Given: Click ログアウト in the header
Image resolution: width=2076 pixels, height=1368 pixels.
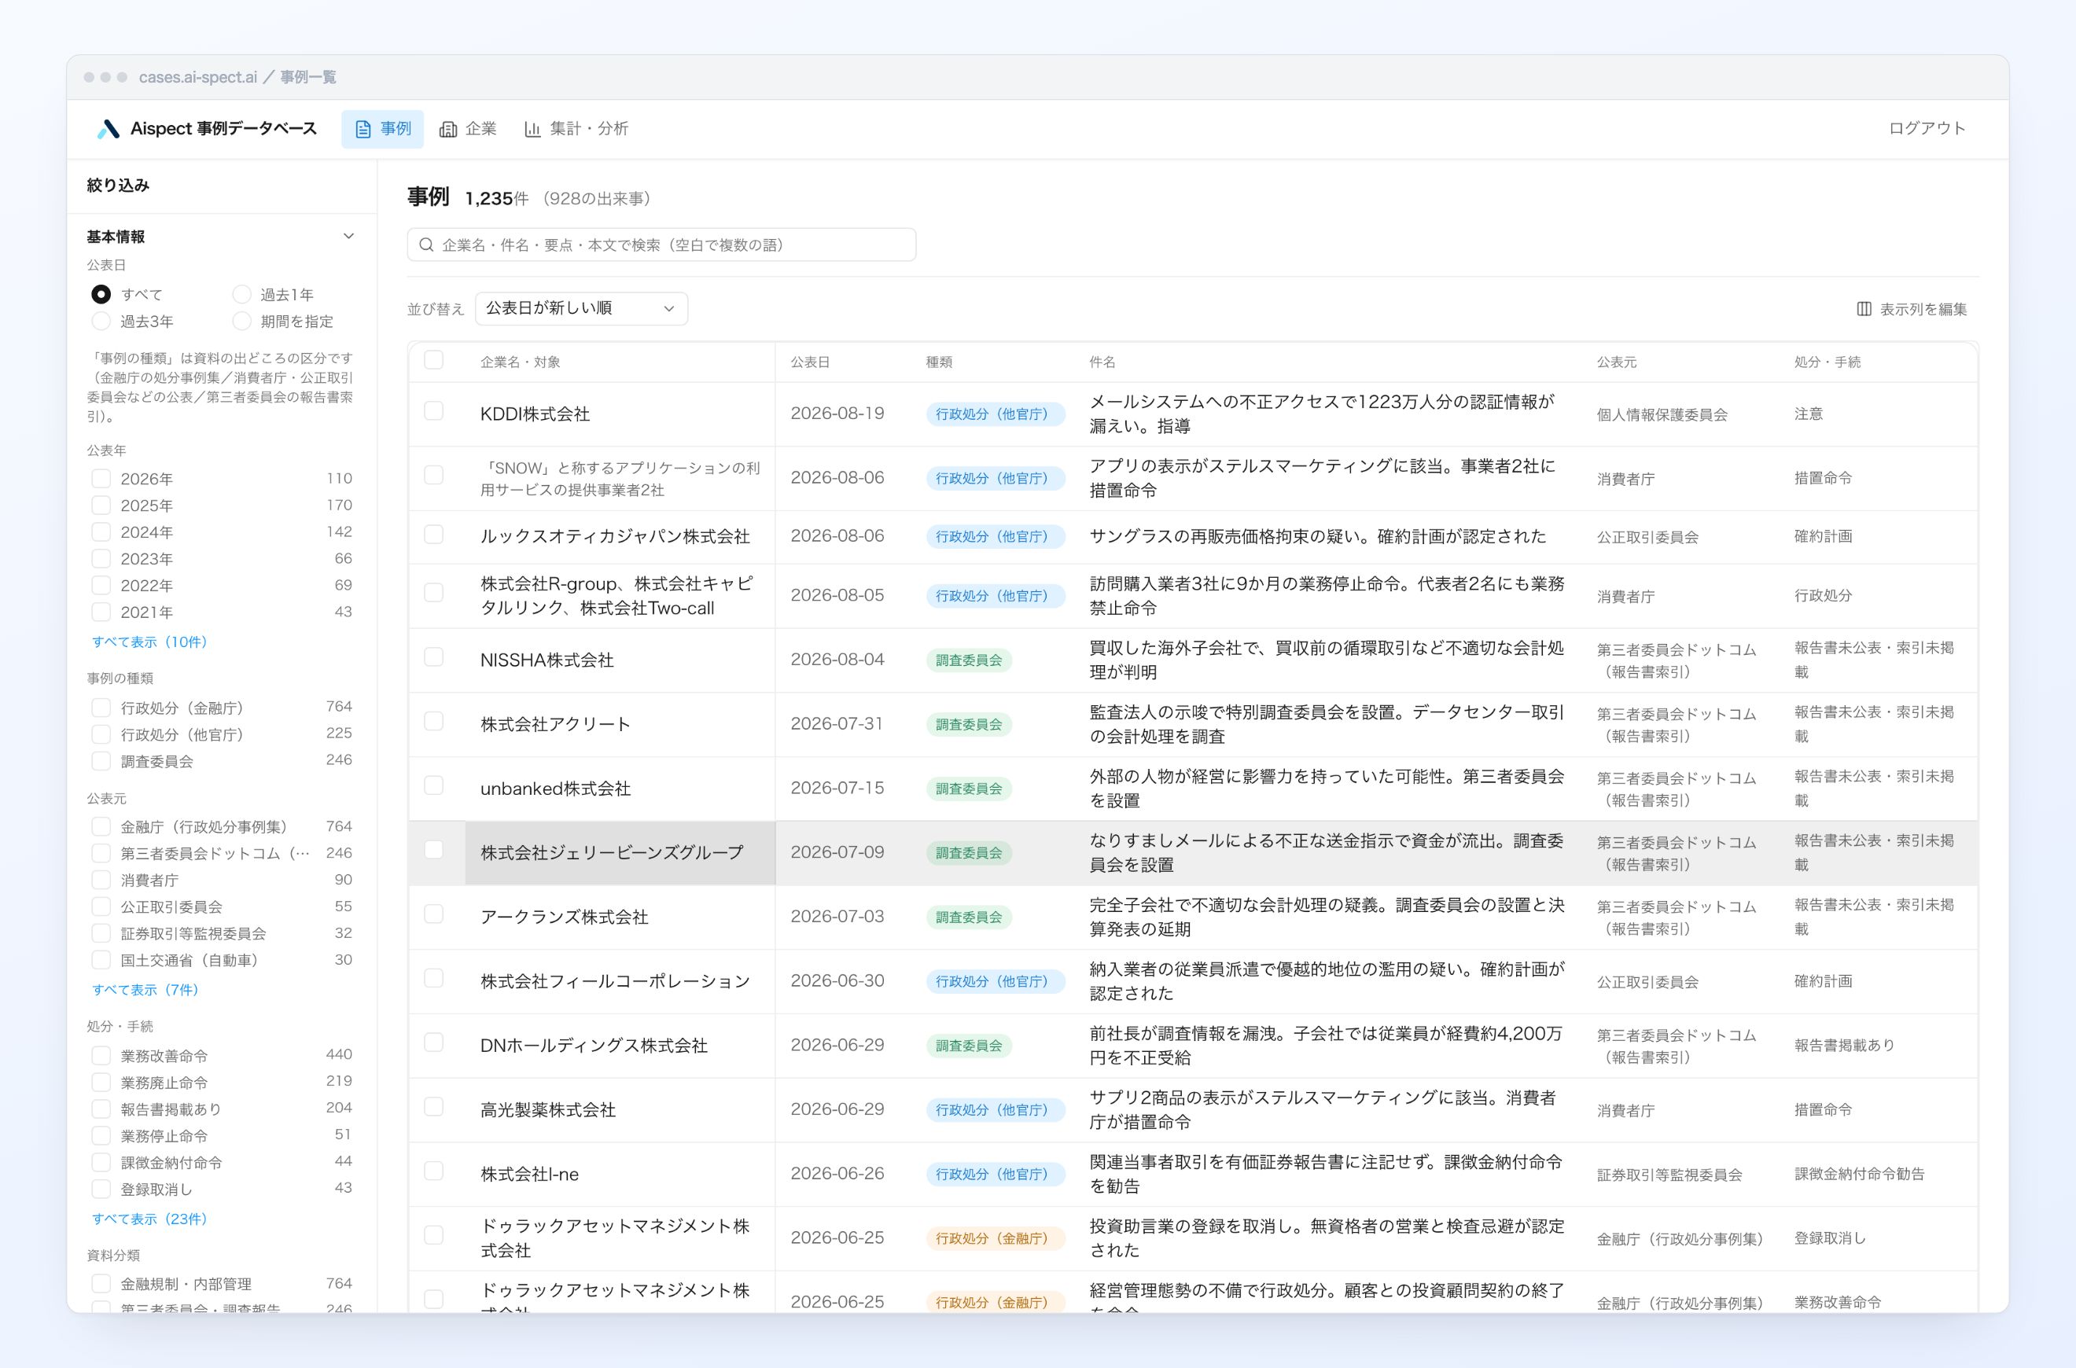Looking at the screenshot, I should click(1927, 128).
